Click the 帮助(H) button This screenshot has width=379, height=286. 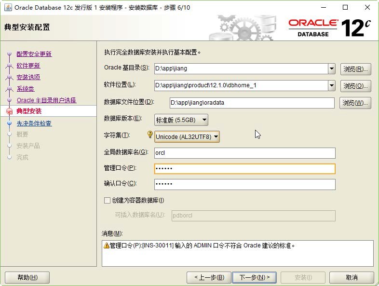27,277
